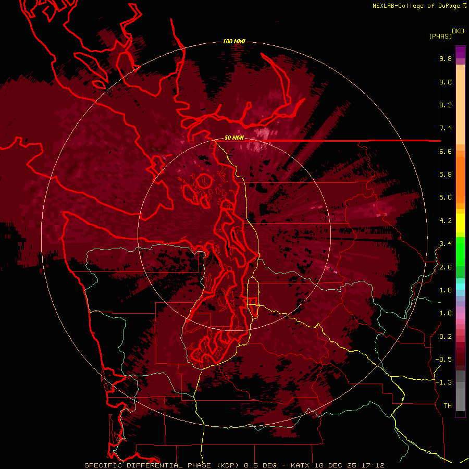The image size is (469, 469).
Task: Pick the 5.0 legend label
Action: 446,198
